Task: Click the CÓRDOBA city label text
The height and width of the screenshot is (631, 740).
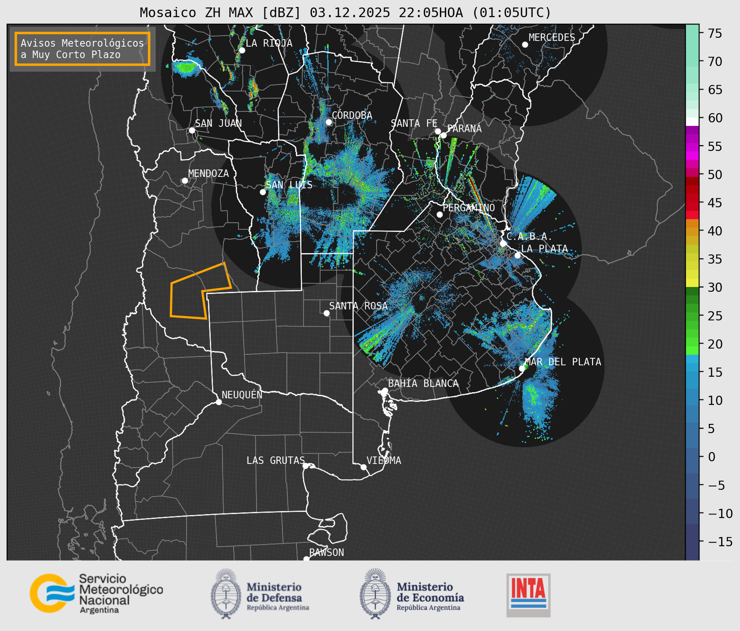Action: pyautogui.click(x=352, y=115)
